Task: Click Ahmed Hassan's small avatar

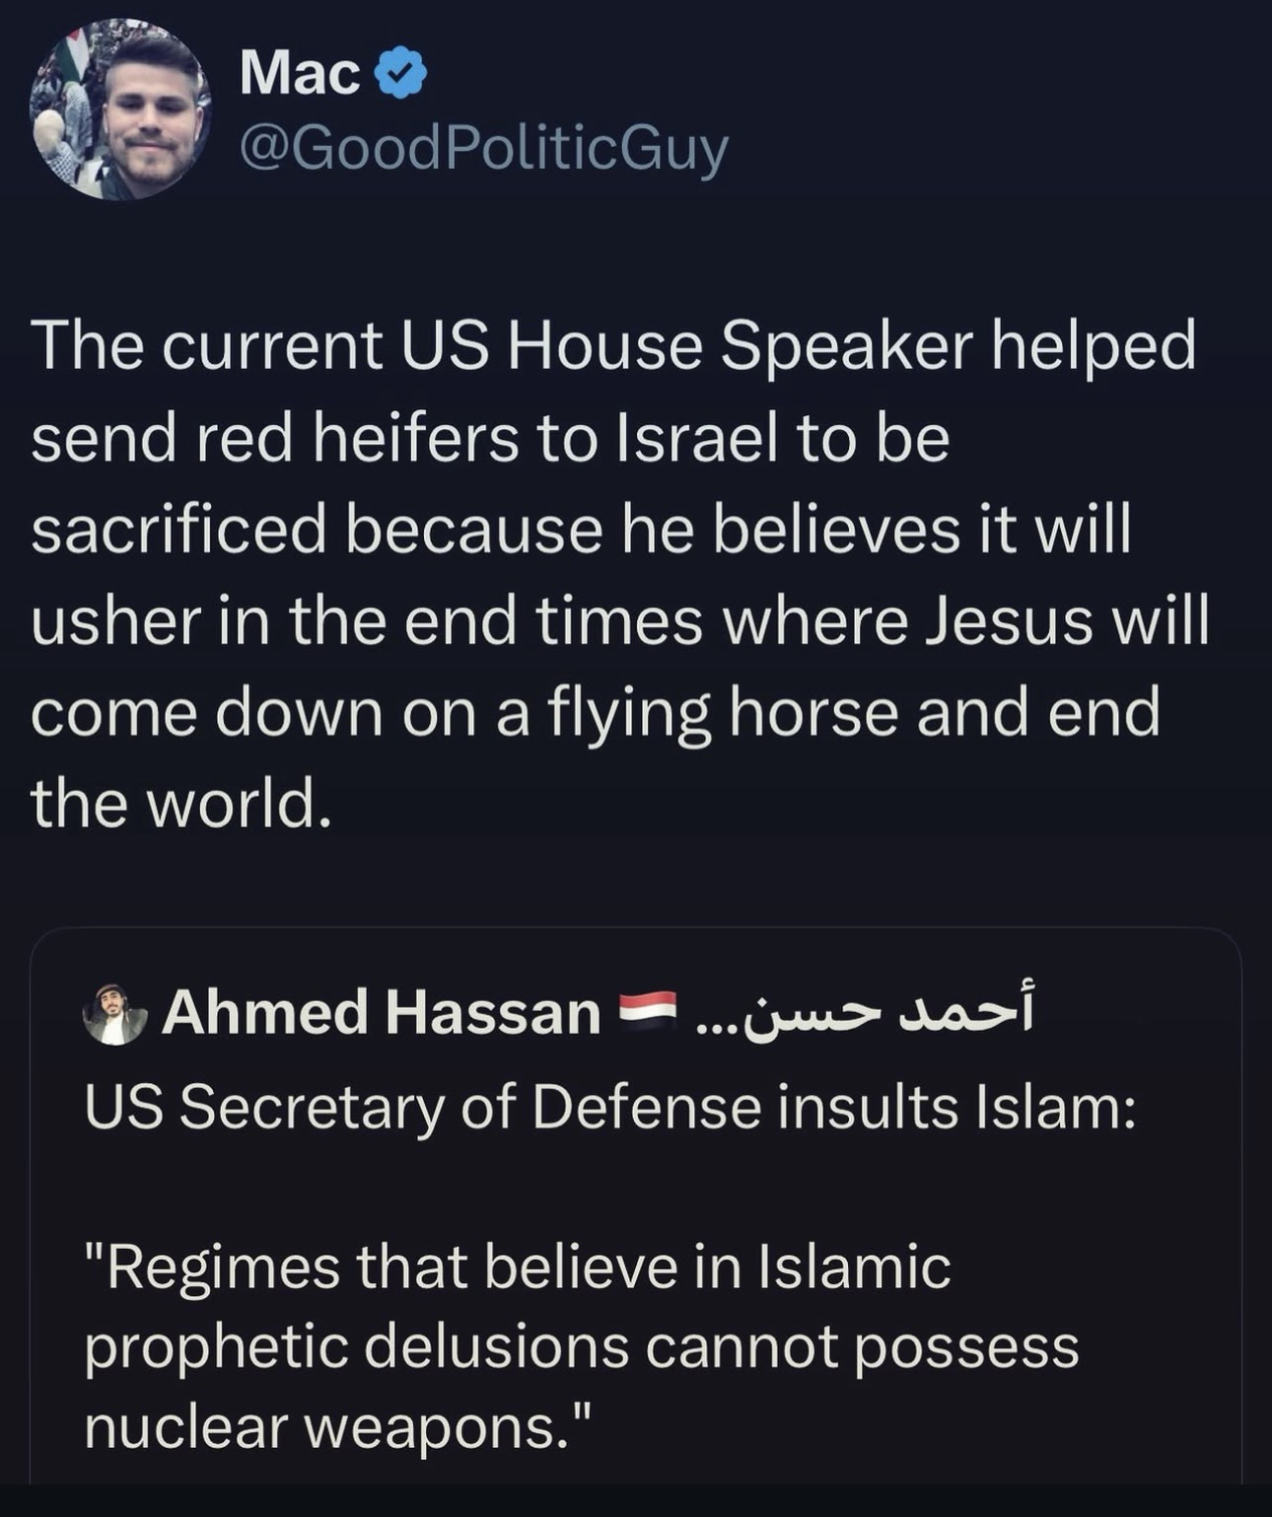Action: pos(115,1014)
